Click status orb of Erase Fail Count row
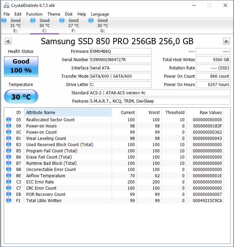The height and width of the screenshot is (247, 234). 9,157
